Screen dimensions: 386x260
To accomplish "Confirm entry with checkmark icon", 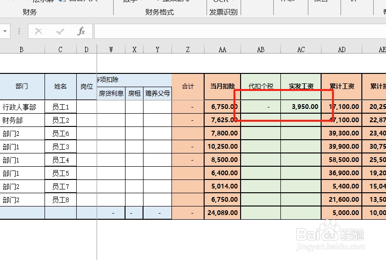I will point(60,31).
